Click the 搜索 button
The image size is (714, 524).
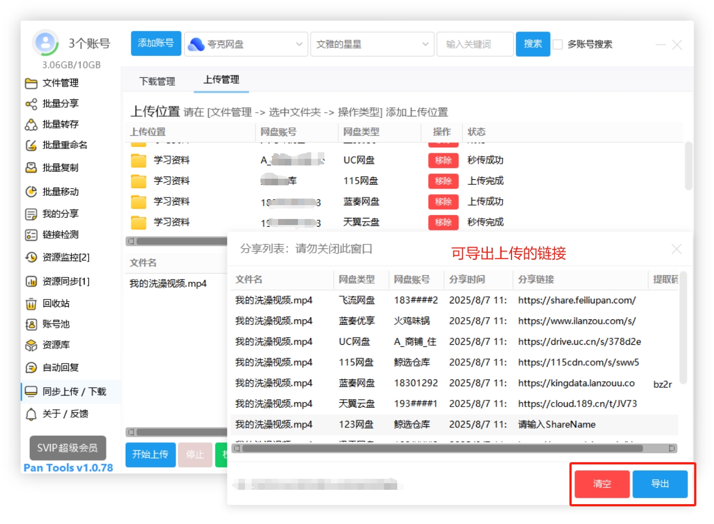(x=533, y=44)
